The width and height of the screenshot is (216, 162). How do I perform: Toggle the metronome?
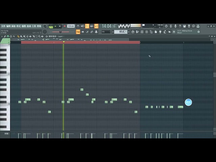point(78,26)
